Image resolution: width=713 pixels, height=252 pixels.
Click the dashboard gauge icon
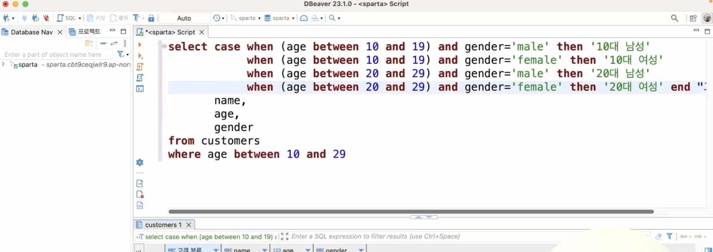point(304,18)
